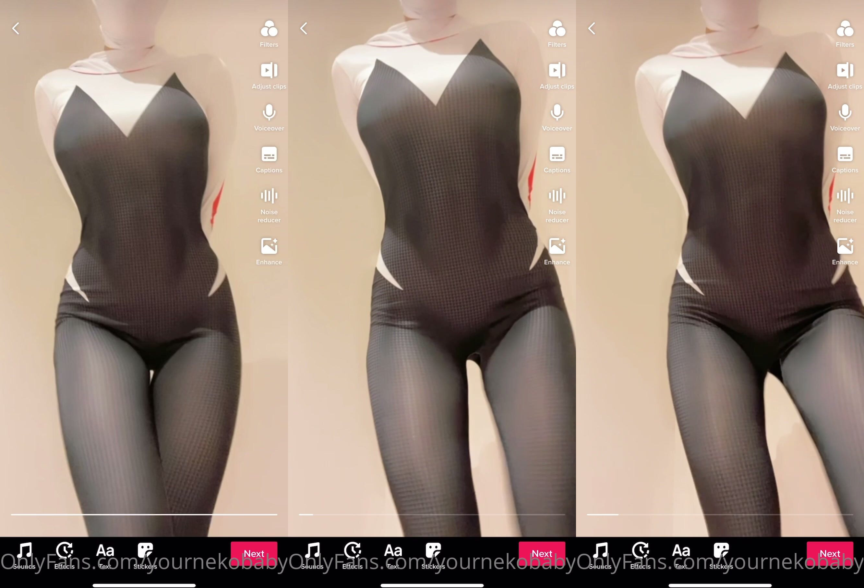
Task: Tap home indicator bar under middle panel
Action: pos(432,585)
